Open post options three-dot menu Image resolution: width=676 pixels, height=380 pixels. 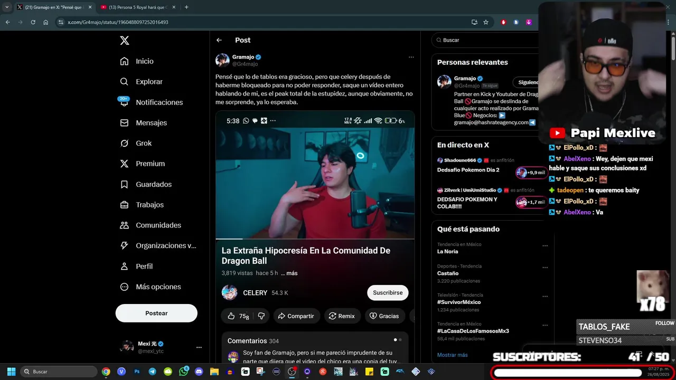coord(411,57)
